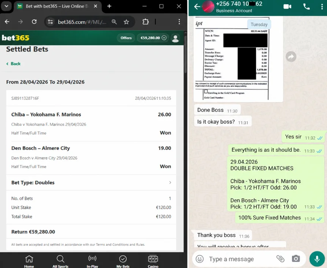327x268 pixels.
Task: Open the browser extensions puzzle icon
Action: tap(146, 22)
